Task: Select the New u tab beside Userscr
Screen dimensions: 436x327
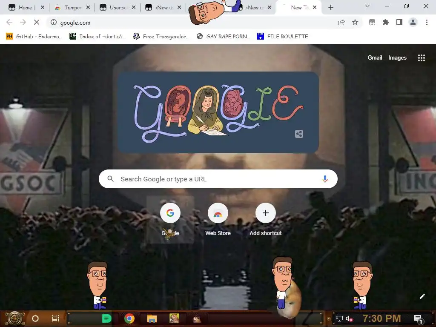Action: (x=164, y=8)
